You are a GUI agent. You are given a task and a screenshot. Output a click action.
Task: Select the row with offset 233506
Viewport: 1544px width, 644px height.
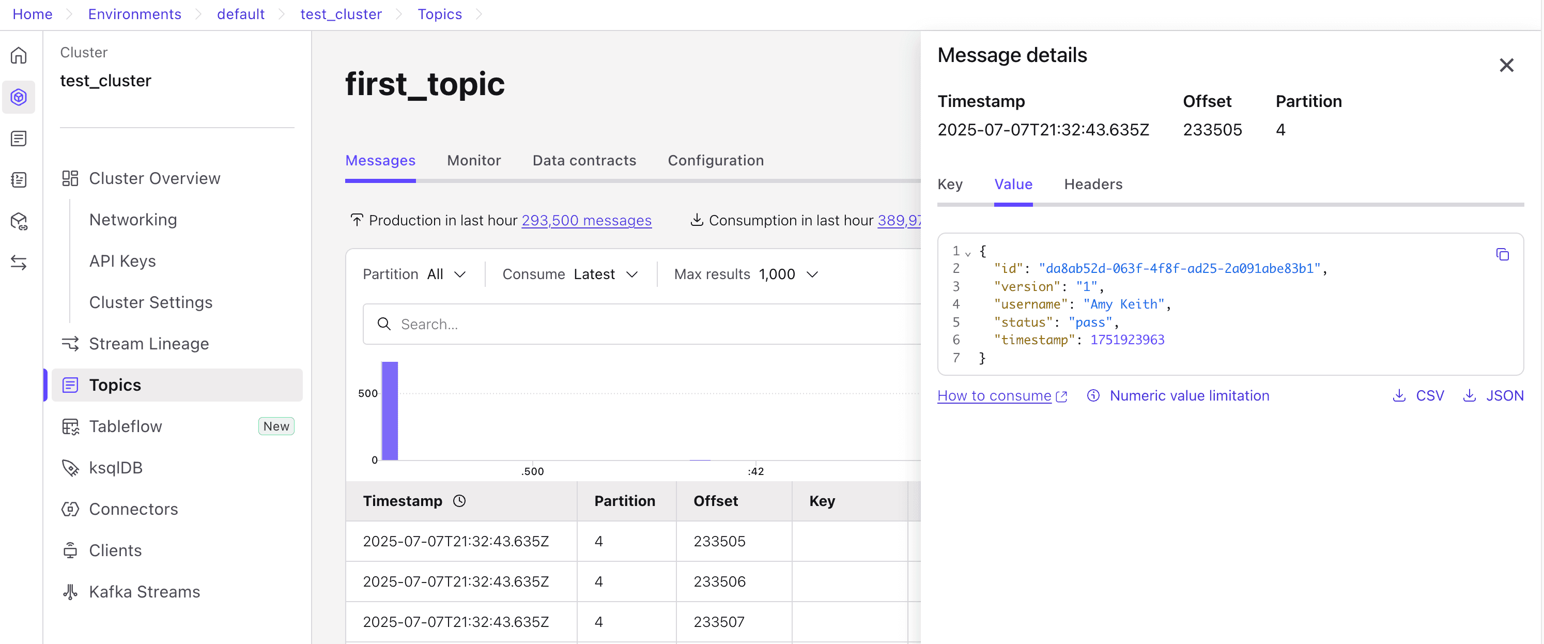tap(633, 581)
